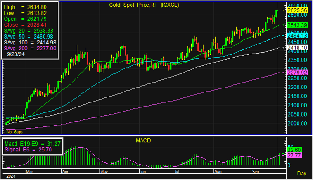Click the 2350.00 price axis label

297,60
